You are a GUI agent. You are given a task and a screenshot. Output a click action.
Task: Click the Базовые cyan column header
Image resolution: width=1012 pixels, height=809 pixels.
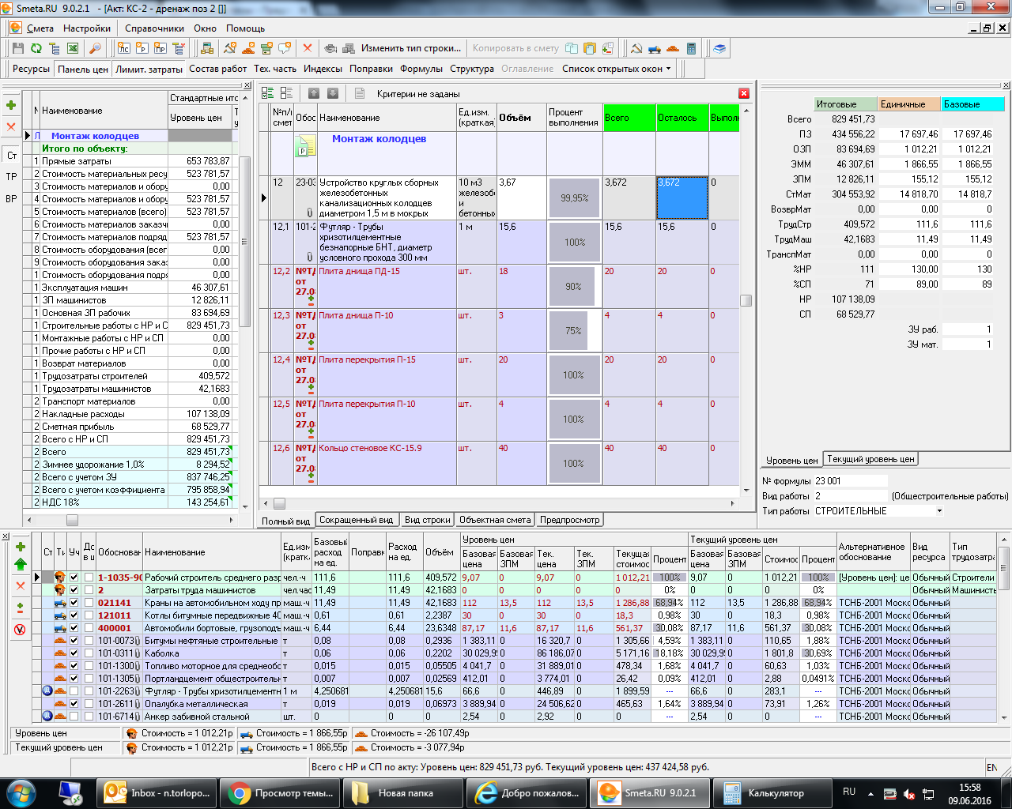[973, 104]
